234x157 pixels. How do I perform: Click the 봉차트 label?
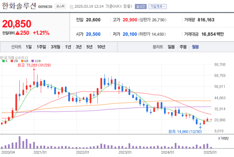(158, 47)
